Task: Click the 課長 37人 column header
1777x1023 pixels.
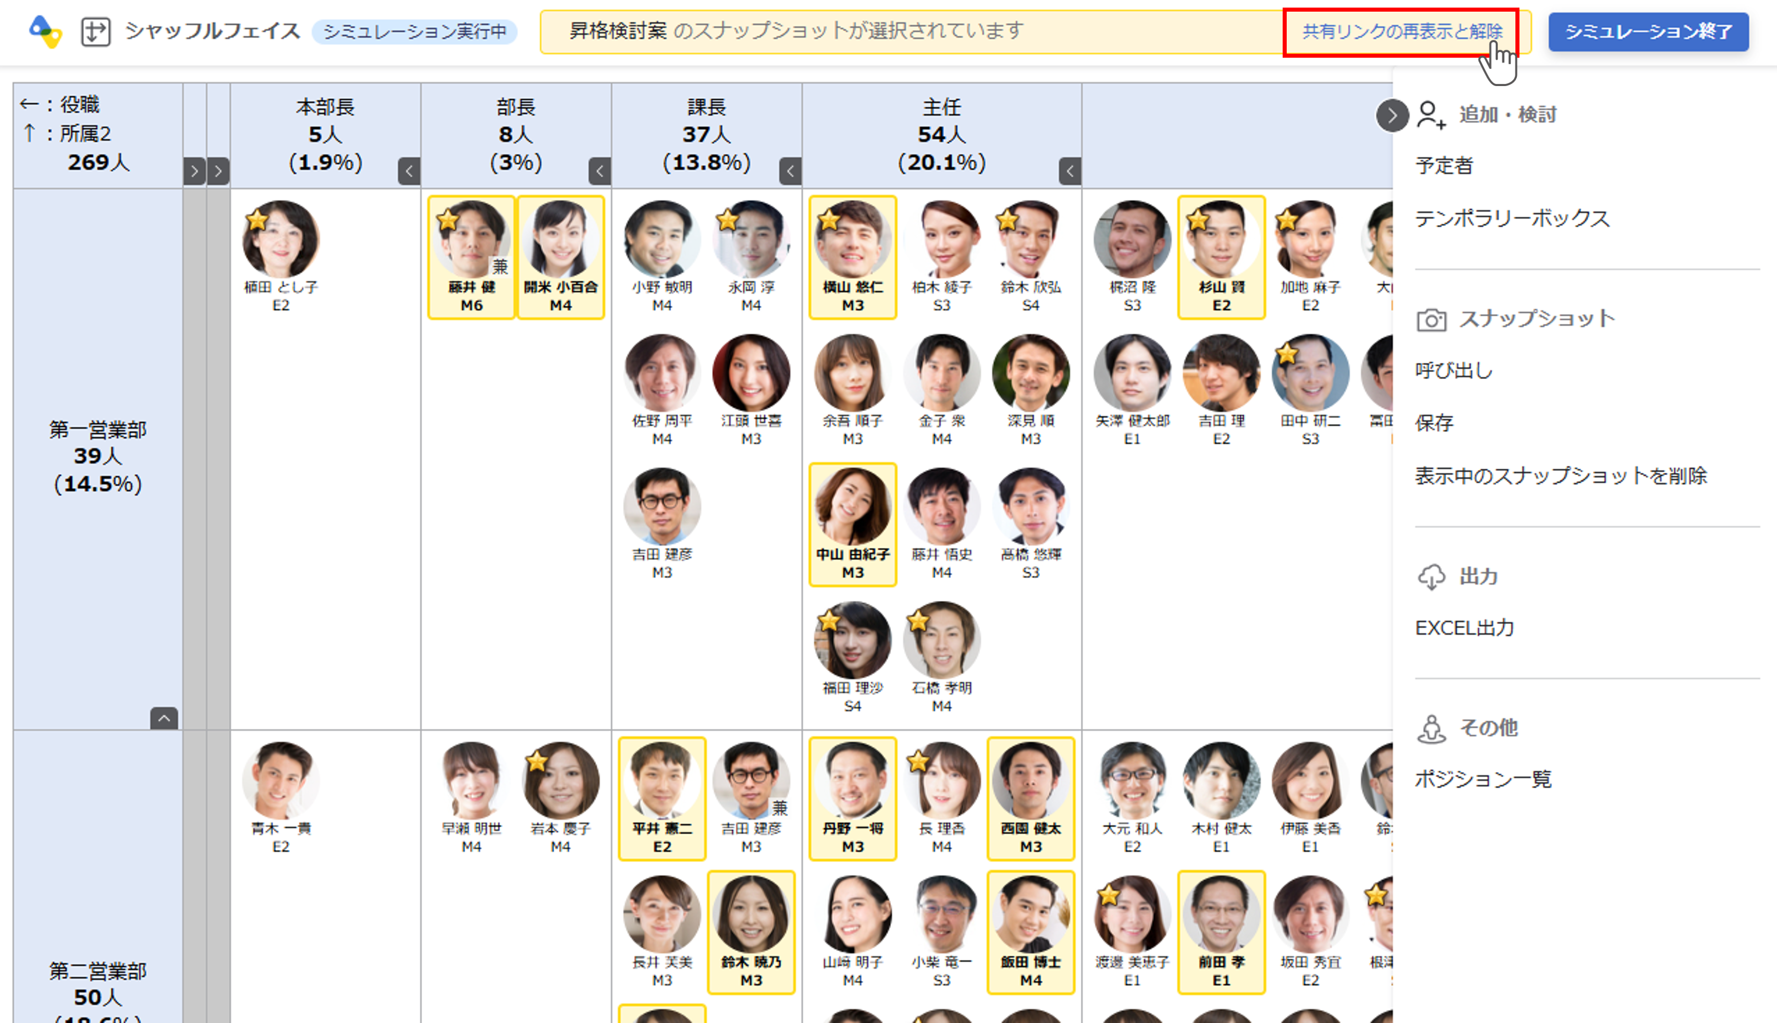Action: click(x=706, y=135)
